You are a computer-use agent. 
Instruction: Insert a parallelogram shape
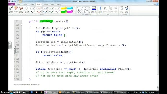85,10
